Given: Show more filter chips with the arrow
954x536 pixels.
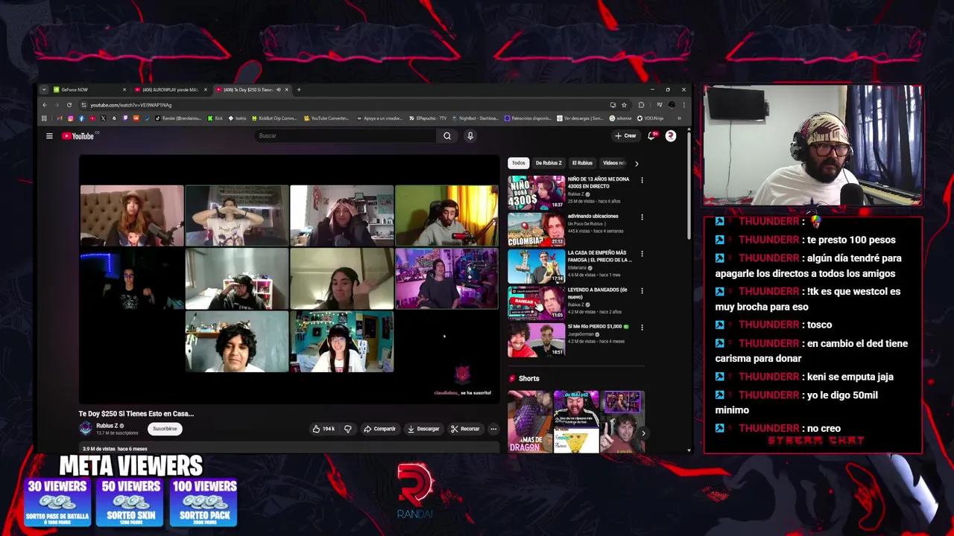Looking at the screenshot, I should click(636, 163).
